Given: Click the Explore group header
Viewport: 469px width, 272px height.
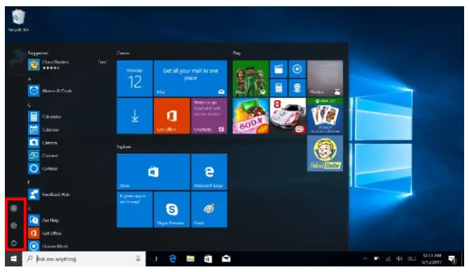Looking at the screenshot, I should click(123, 147).
